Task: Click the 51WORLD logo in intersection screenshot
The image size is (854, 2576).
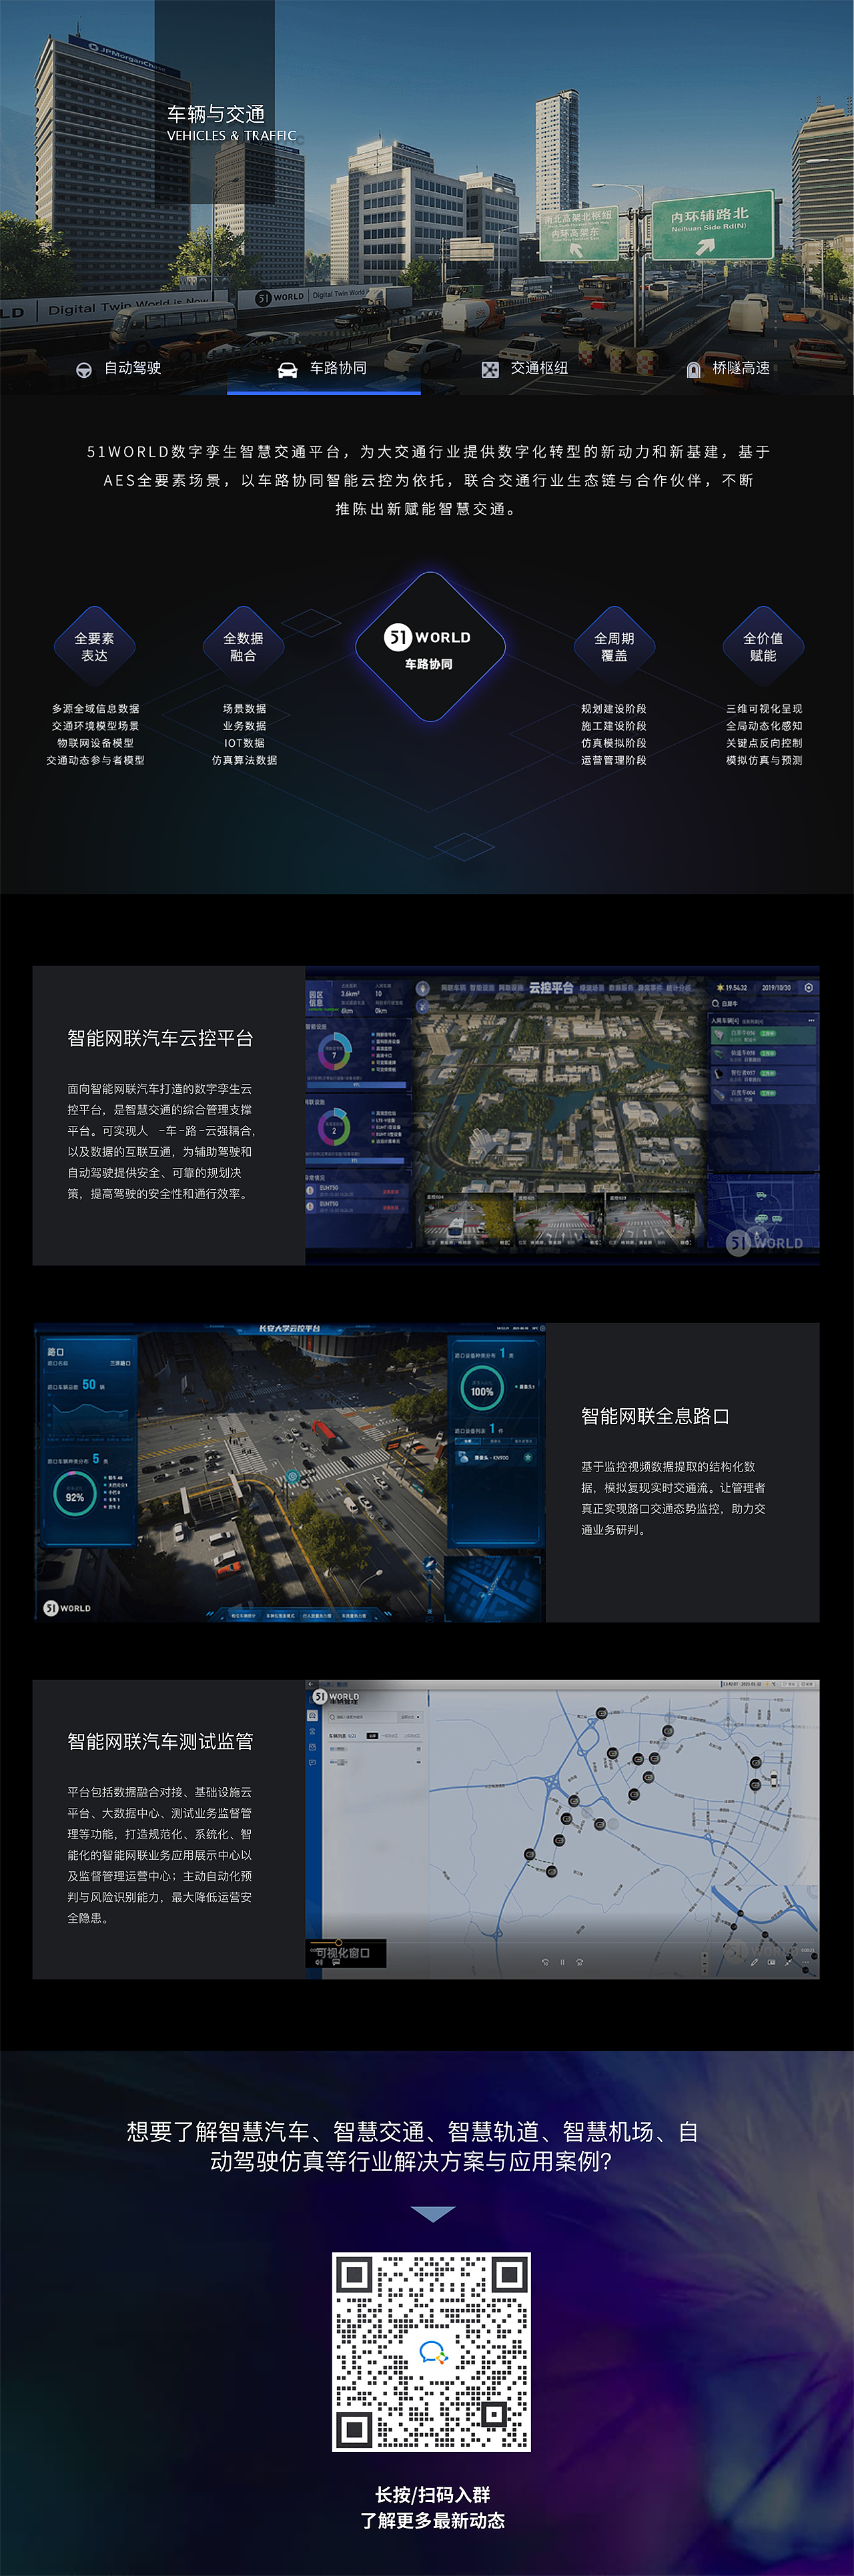Action: [x=67, y=1608]
